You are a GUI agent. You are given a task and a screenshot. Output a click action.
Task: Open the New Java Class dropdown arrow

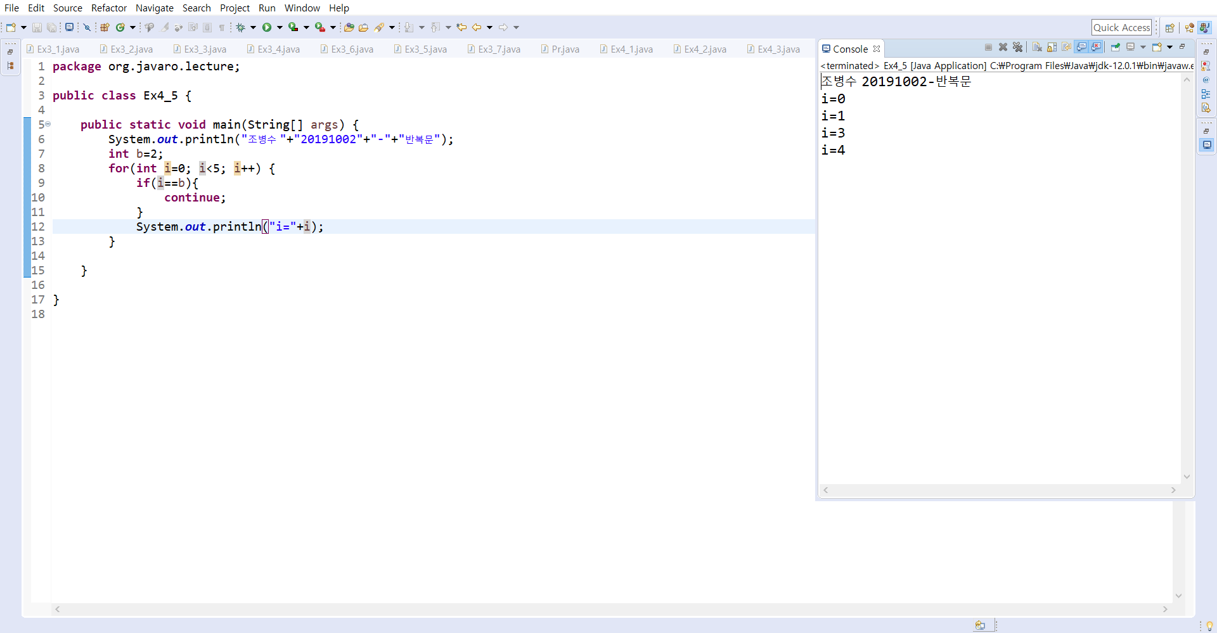[132, 27]
